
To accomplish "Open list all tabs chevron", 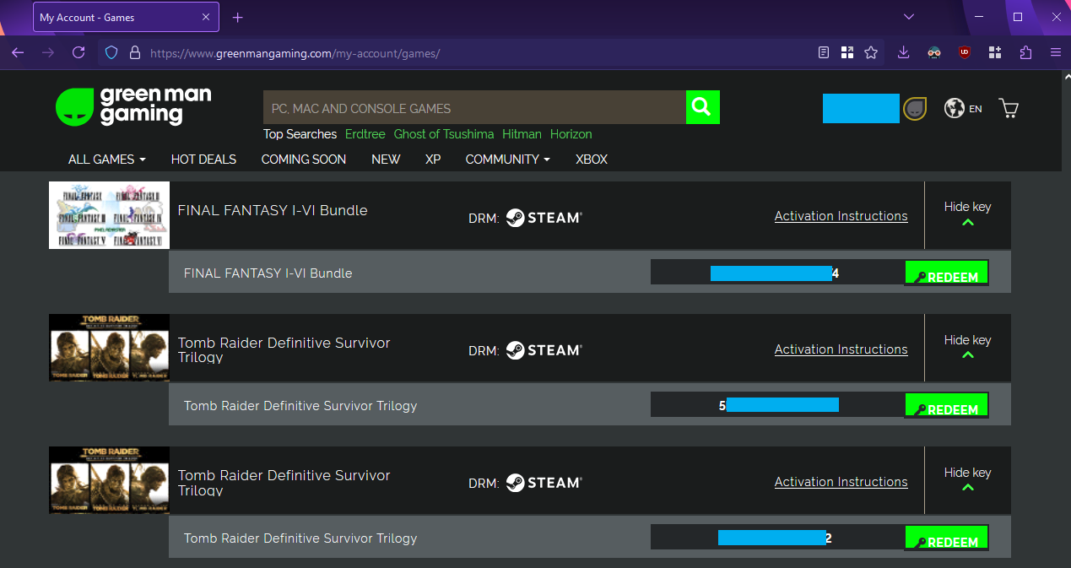I will point(909,17).
